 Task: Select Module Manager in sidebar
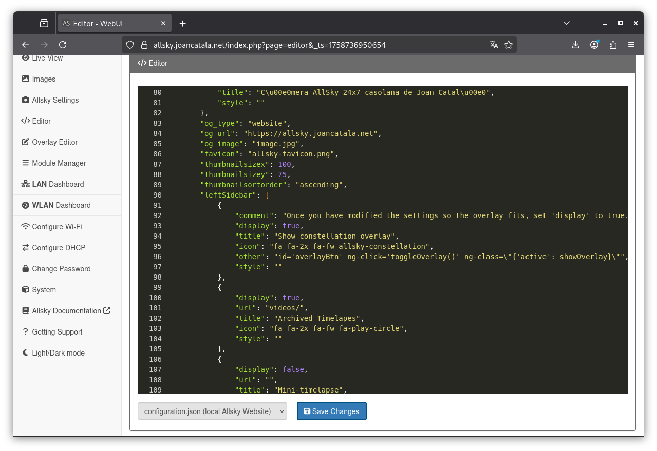point(59,163)
